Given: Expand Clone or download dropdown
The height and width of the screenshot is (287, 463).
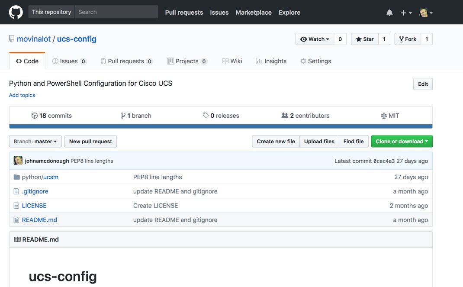Looking at the screenshot, I should pos(402,142).
